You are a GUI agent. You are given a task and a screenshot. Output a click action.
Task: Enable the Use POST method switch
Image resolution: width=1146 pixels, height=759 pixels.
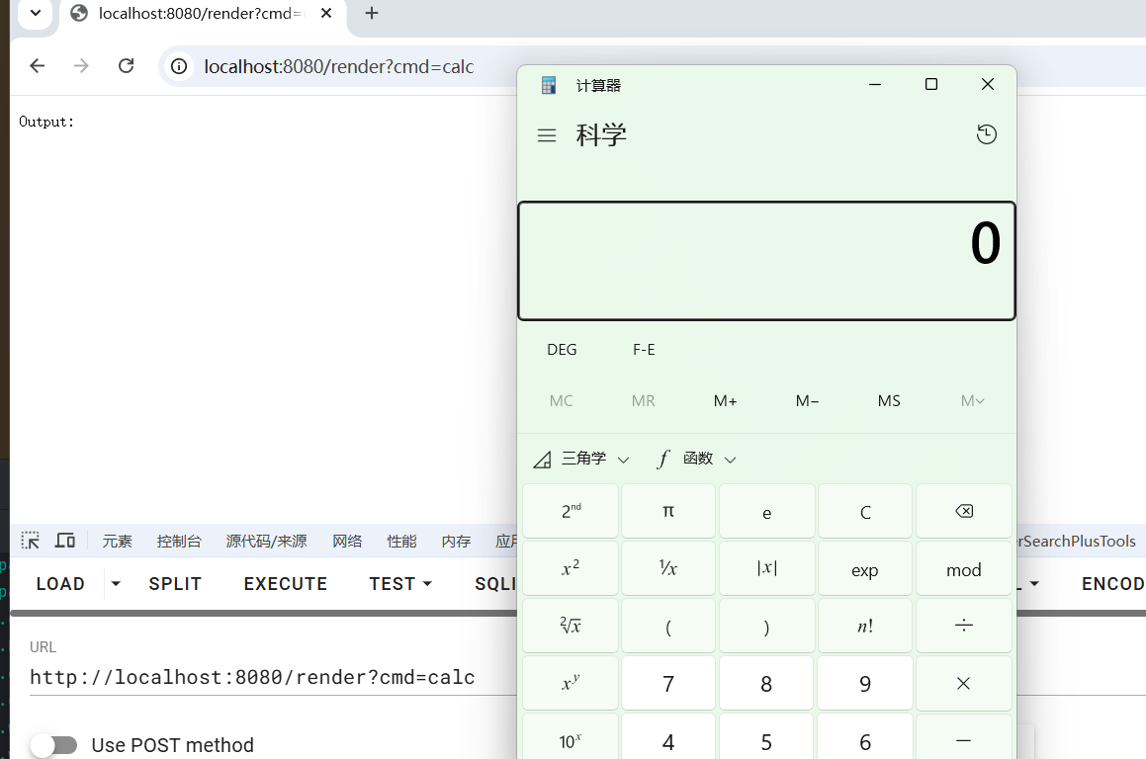(53, 745)
